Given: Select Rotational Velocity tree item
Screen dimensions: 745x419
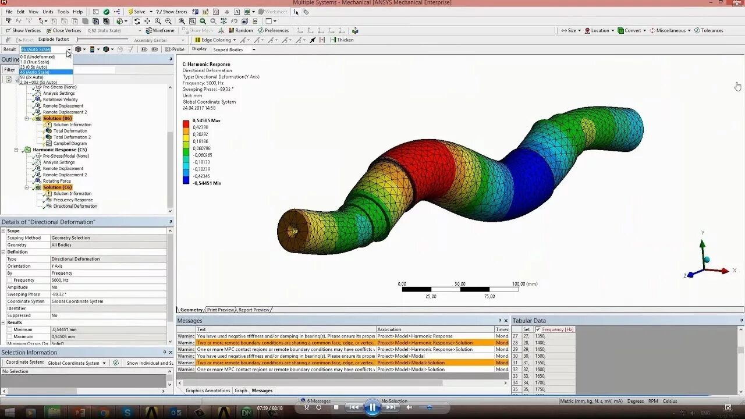Looking at the screenshot, I should [61, 100].
